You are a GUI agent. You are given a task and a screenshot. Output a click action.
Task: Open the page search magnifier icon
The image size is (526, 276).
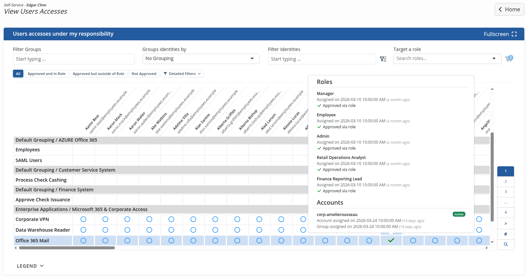coord(506,244)
